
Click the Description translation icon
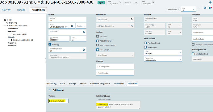[84, 32]
